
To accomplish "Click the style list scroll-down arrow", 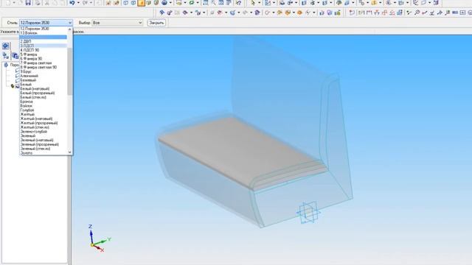I will (x=70, y=152).
